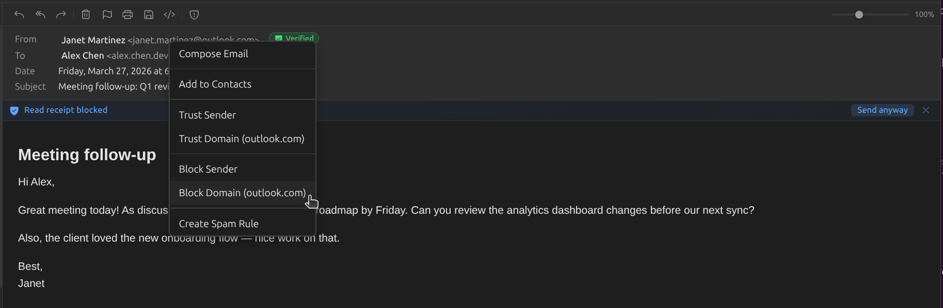The image size is (943, 308).
Task: Choose Add to Contacts
Action: click(x=215, y=84)
